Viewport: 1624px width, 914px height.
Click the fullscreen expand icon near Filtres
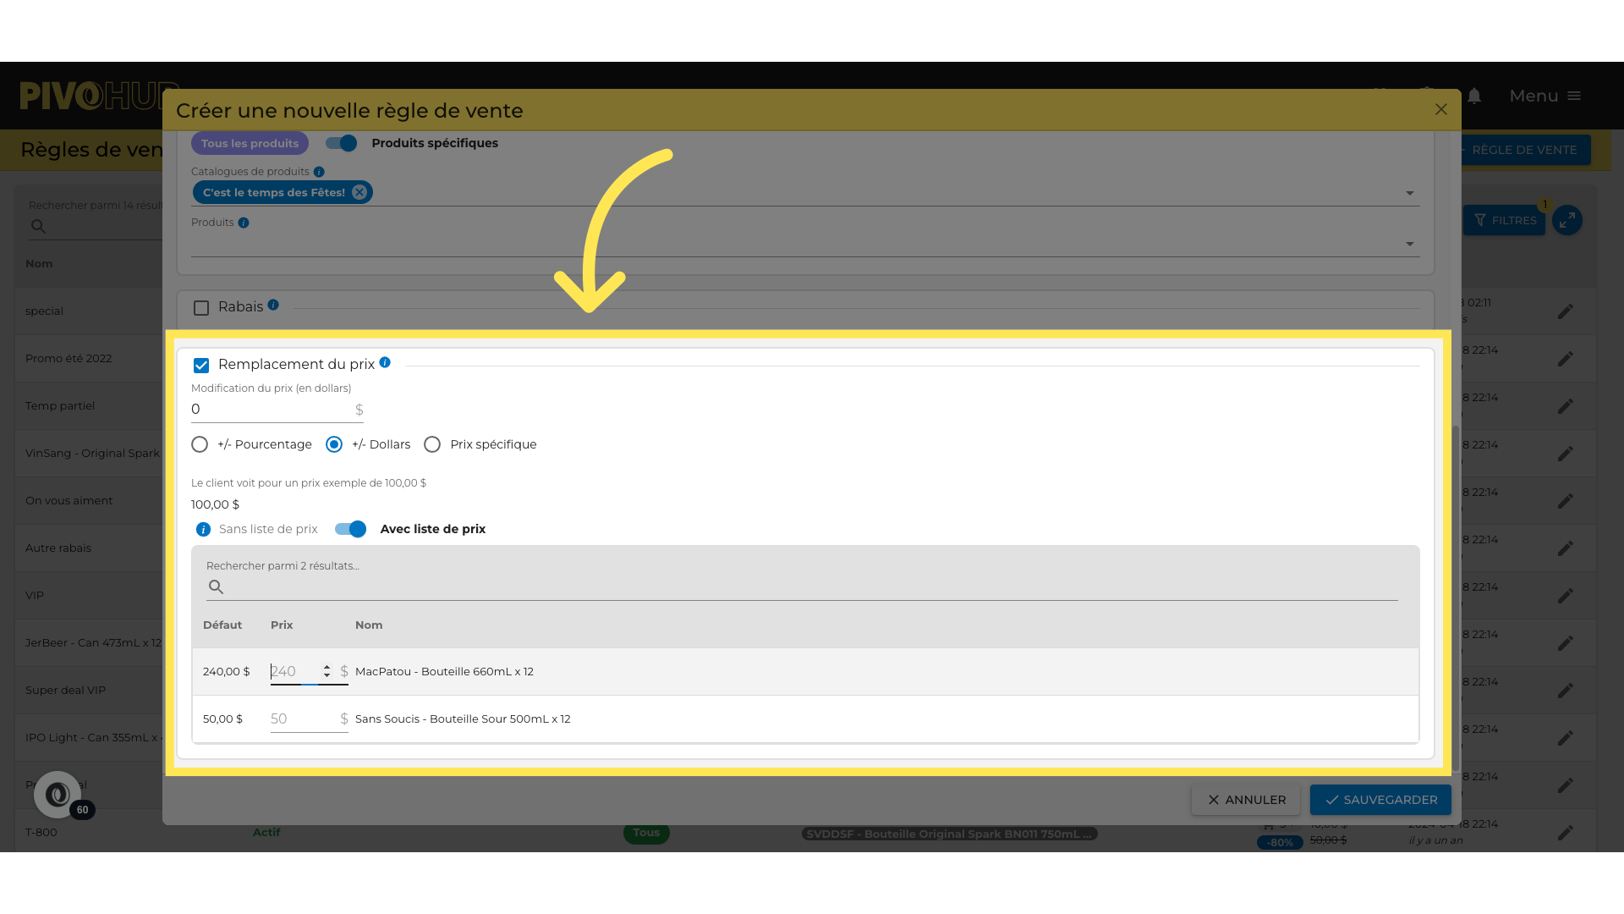(x=1567, y=220)
